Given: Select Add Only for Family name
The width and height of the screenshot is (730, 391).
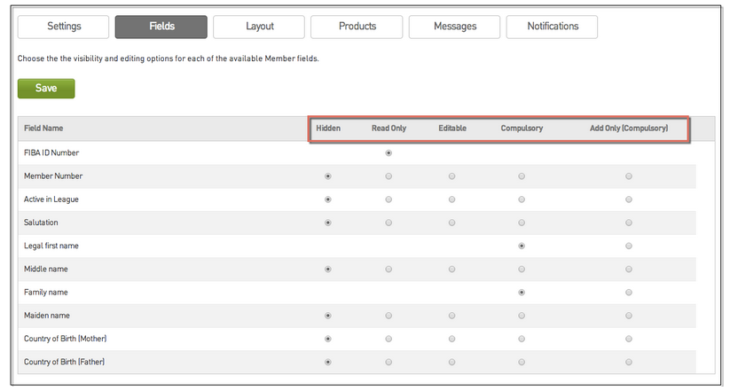Looking at the screenshot, I should pyautogui.click(x=629, y=292).
